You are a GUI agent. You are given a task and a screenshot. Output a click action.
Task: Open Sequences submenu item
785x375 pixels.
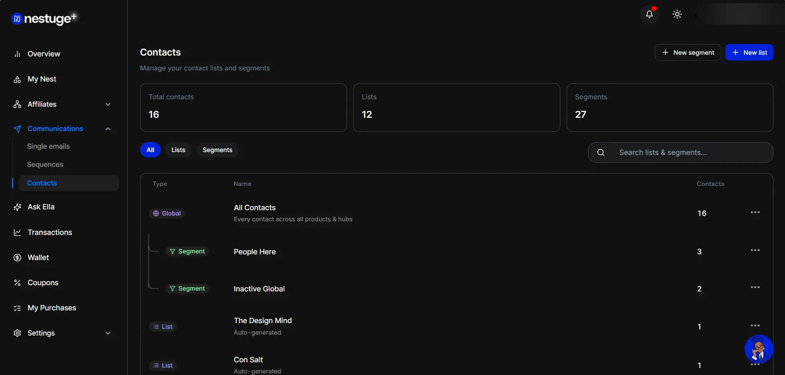click(45, 164)
